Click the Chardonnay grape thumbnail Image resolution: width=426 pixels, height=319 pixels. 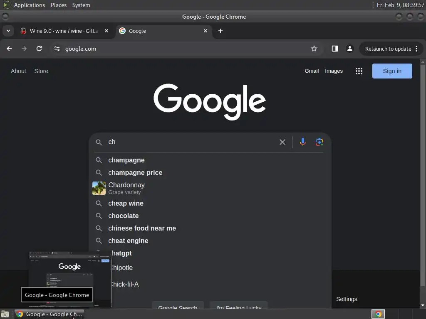pos(99,188)
